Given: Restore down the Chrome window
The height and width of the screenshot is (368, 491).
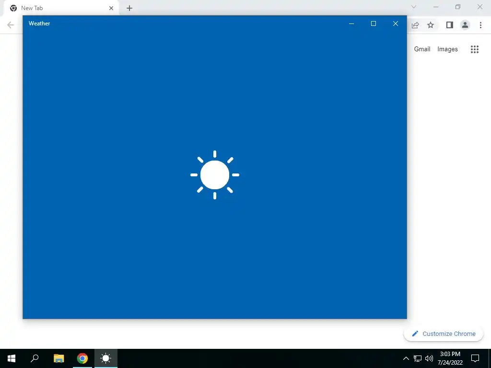Looking at the screenshot, I should 458,7.
